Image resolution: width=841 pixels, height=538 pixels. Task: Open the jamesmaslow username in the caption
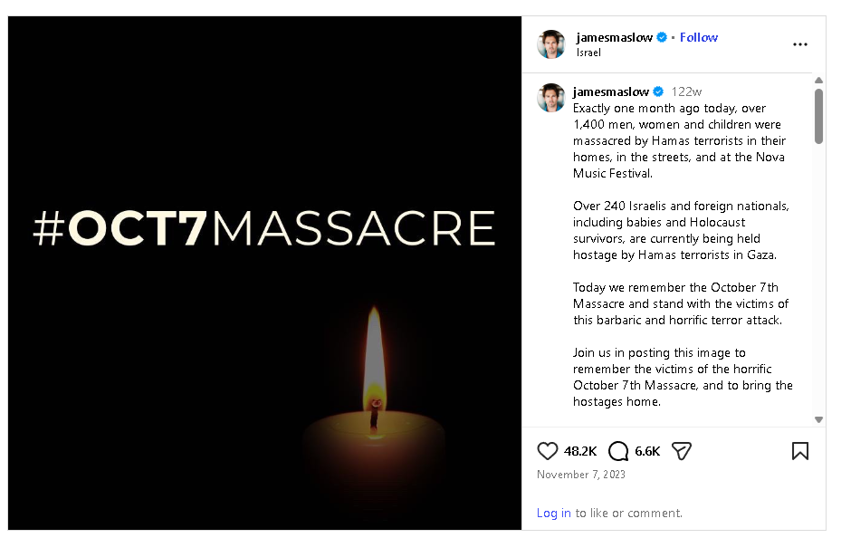coord(610,91)
